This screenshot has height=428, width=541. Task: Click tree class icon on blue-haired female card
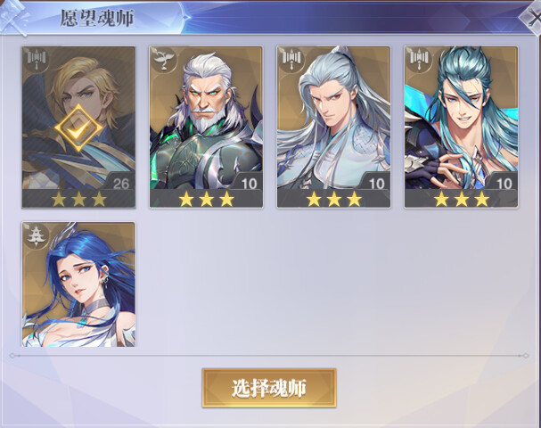[36, 235]
